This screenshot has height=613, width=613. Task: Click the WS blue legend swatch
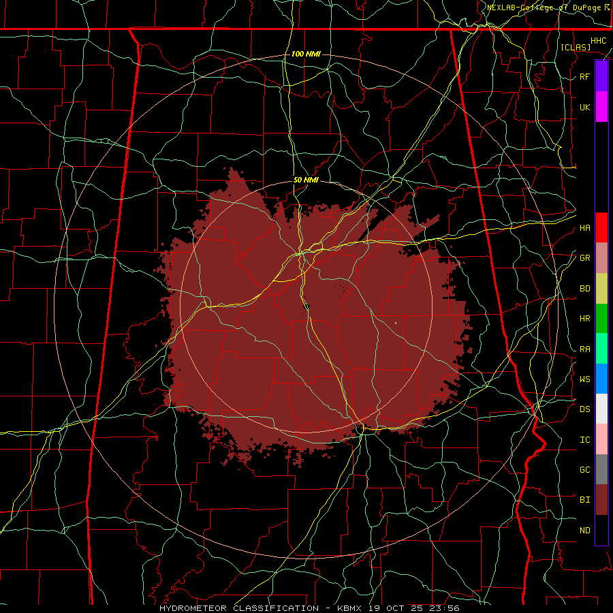(x=601, y=379)
